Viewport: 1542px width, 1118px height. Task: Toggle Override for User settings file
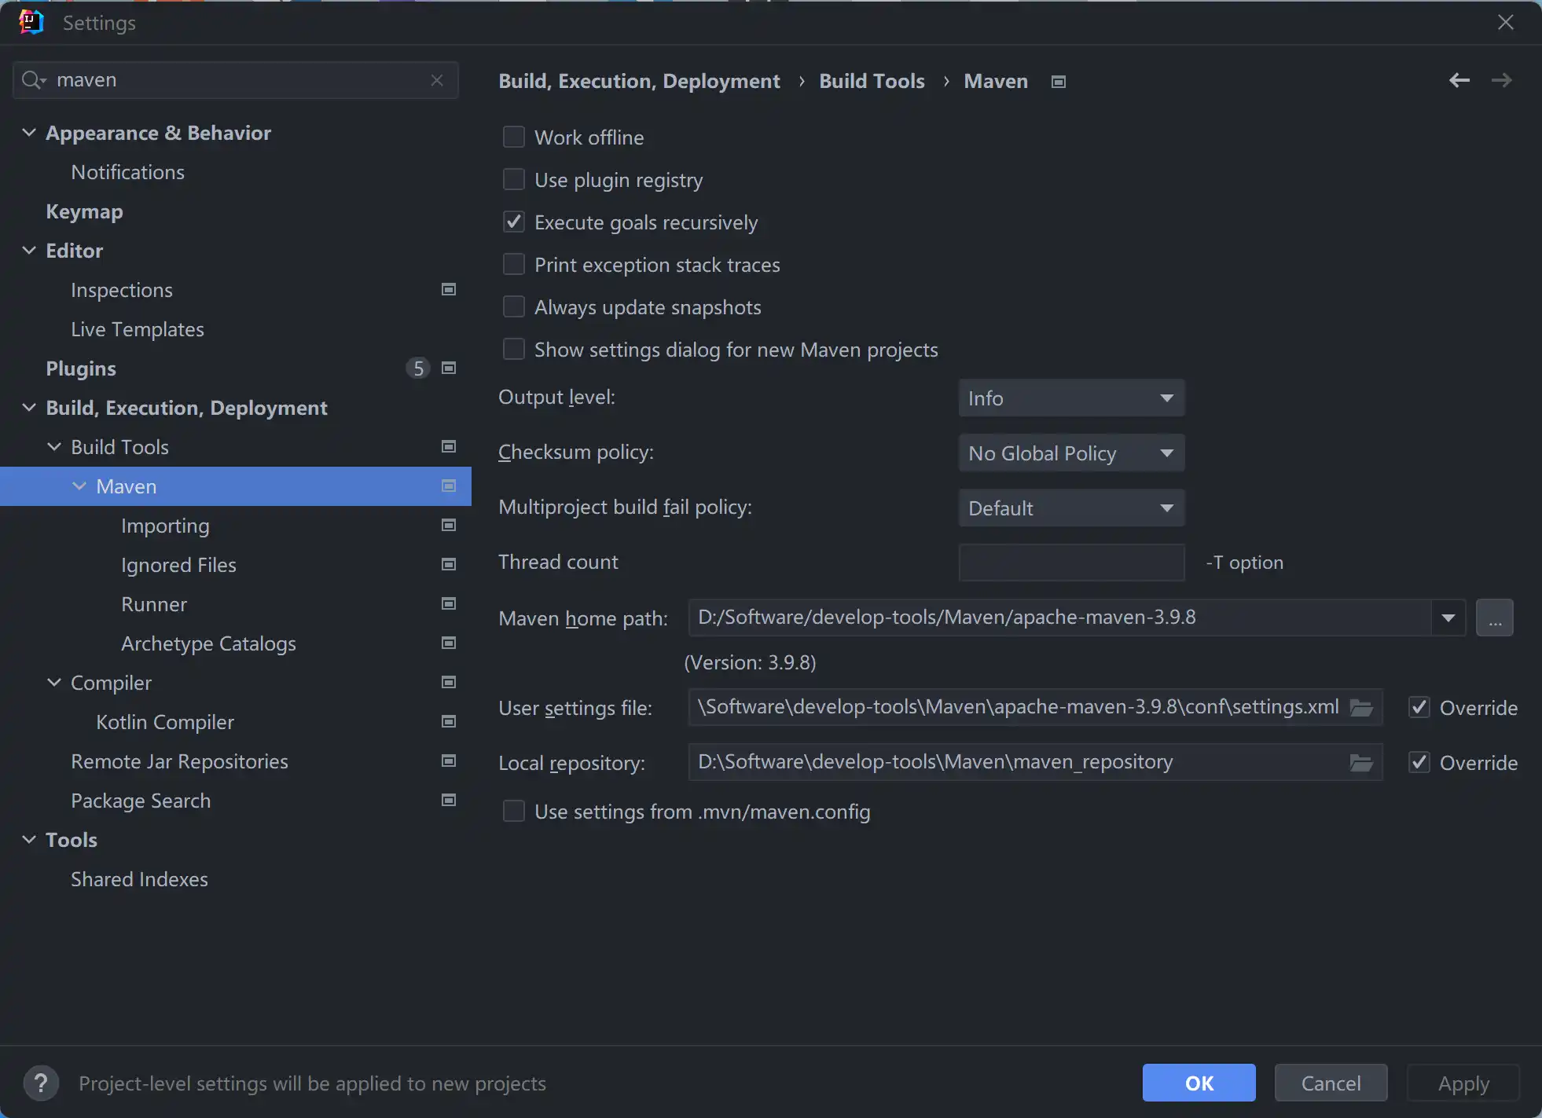(1419, 707)
